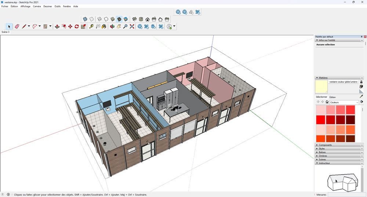Image resolution: width=367 pixels, height=197 pixels.
Task: Enable Hidden Line face style
Action: [106, 19]
